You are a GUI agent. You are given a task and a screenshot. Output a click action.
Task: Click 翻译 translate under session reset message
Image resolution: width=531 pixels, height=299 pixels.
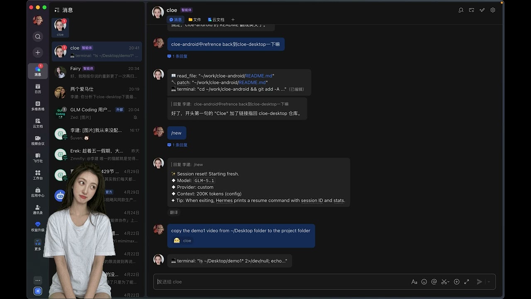[x=174, y=212]
